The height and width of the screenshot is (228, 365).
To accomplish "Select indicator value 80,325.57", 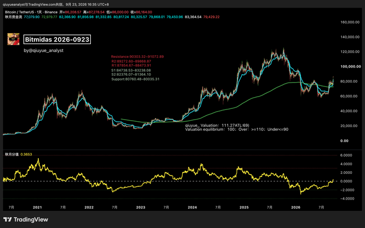I will [139, 17].
